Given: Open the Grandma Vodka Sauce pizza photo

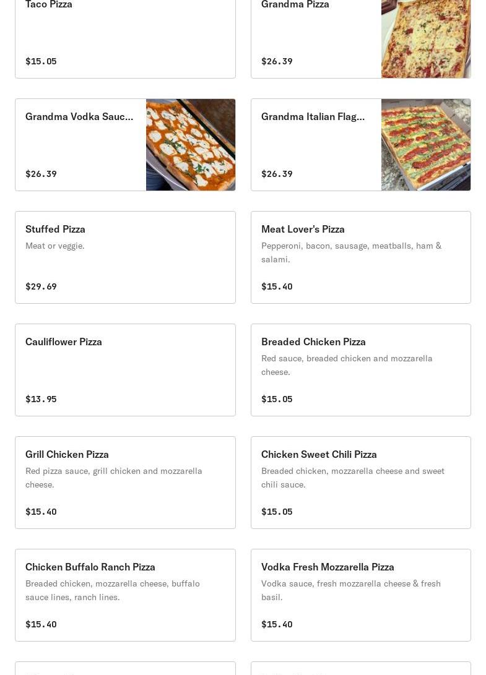Looking at the screenshot, I should pos(191,145).
